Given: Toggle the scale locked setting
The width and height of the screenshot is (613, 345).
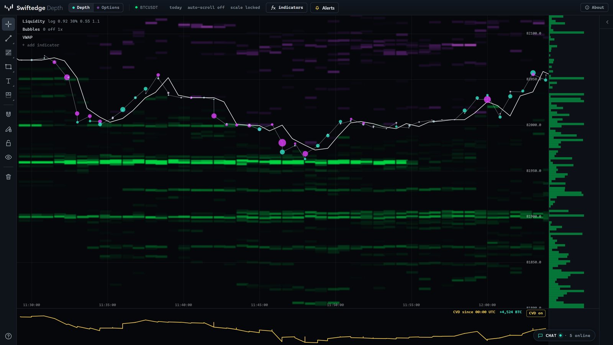Looking at the screenshot, I should pyautogui.click(x=245, y=8).
